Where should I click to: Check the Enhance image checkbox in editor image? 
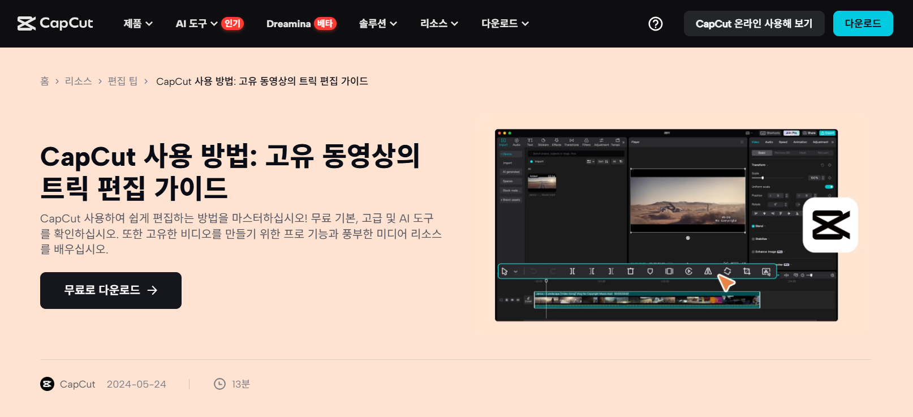(753, 252)
